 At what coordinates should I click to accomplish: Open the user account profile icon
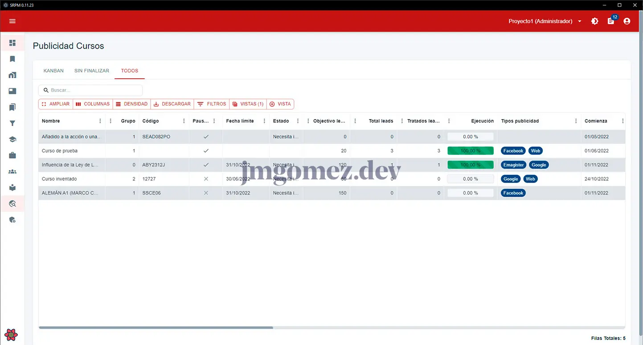pos(627,21)
